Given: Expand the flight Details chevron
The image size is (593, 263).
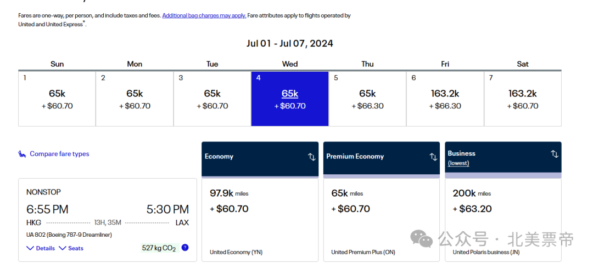Looking at the screenshot, I should coord(41,248).
